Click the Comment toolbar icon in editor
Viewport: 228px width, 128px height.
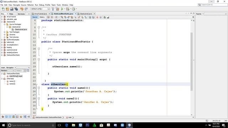(x=105, y=17)
